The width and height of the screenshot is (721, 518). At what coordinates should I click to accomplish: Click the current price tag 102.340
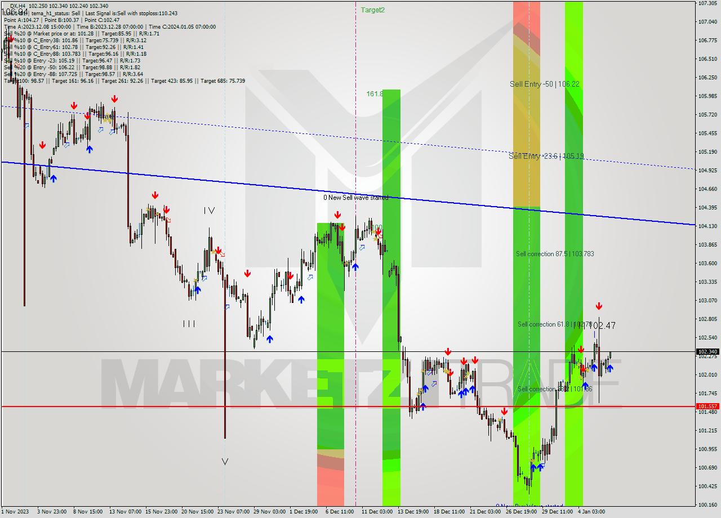tap(707, 352)
